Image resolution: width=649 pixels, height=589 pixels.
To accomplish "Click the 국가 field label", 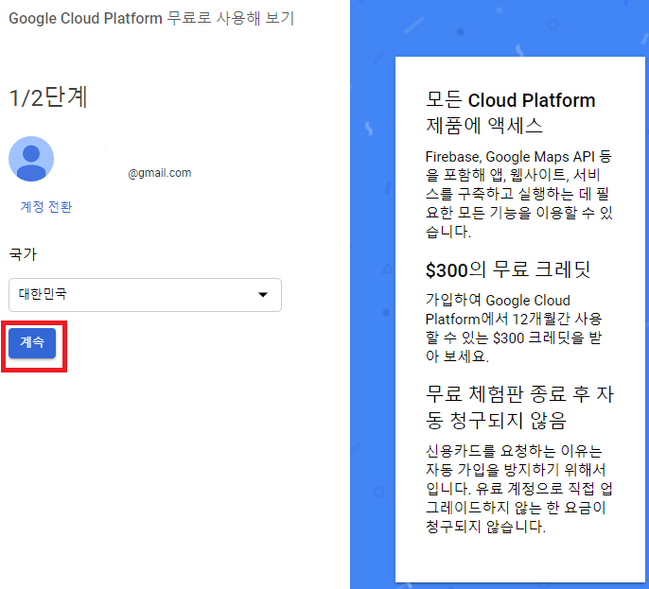I will (23, 254).
